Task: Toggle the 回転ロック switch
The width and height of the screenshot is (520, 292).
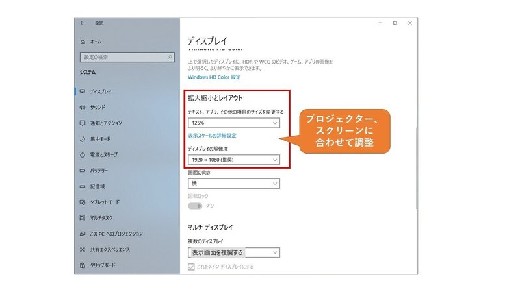Action: pyautogui.click(x=195, y=206)
